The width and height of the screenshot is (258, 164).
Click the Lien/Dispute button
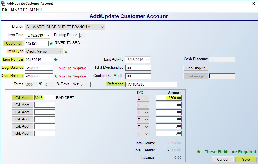pyautogui.click(x=196, y=68)
